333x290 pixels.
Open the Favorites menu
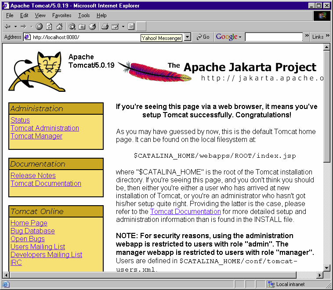point(62,15)
